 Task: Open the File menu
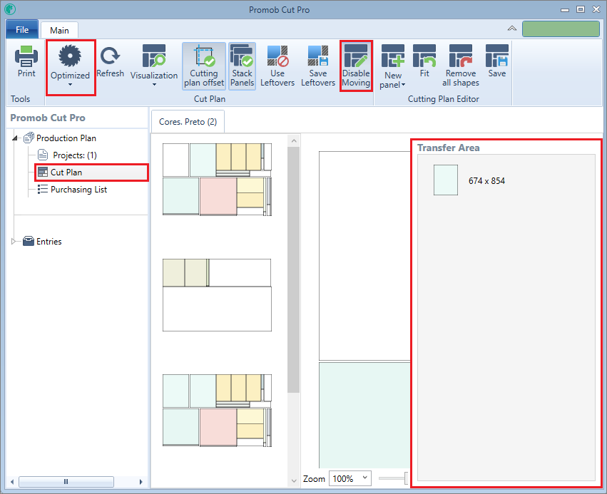[22, 29]
